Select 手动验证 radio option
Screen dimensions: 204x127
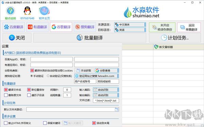[x=32, y=76]
